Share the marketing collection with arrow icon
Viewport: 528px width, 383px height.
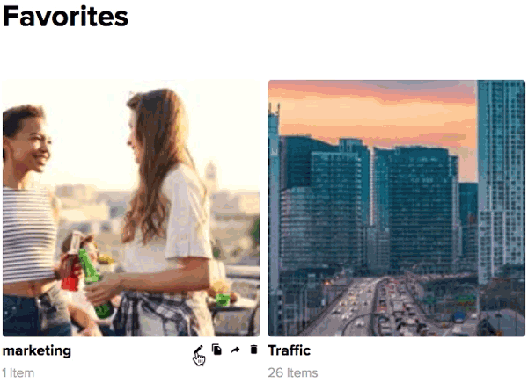[x=235, y=350]
